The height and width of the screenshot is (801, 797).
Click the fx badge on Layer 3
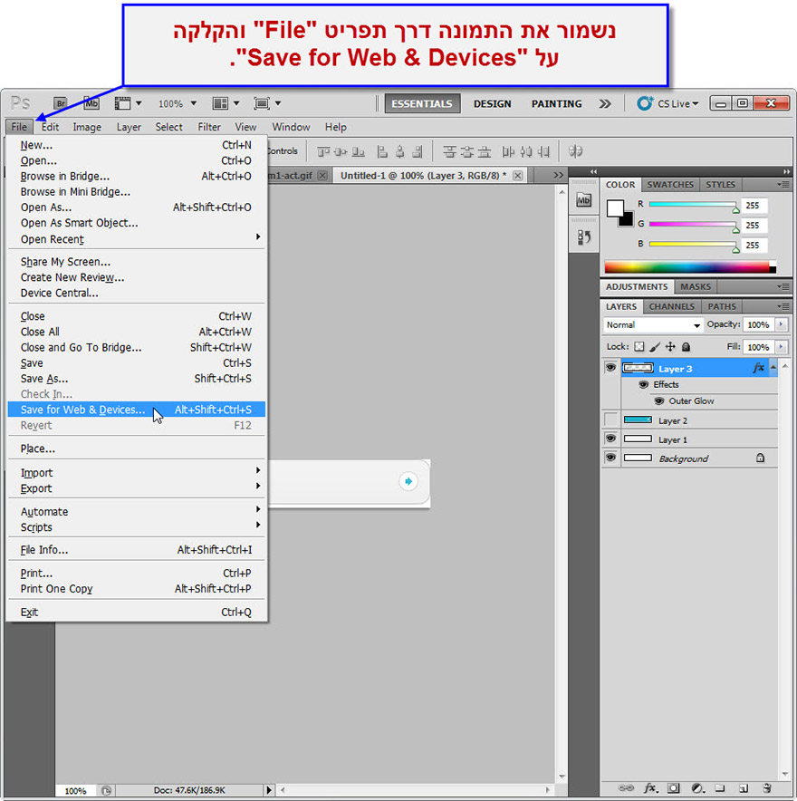[x=759, y=368]
